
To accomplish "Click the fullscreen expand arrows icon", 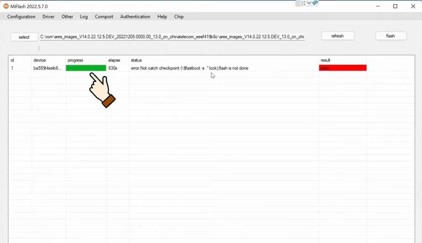I will (304, 3).
